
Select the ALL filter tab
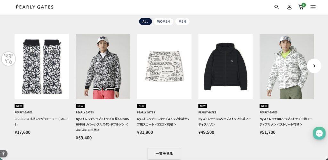145,21
